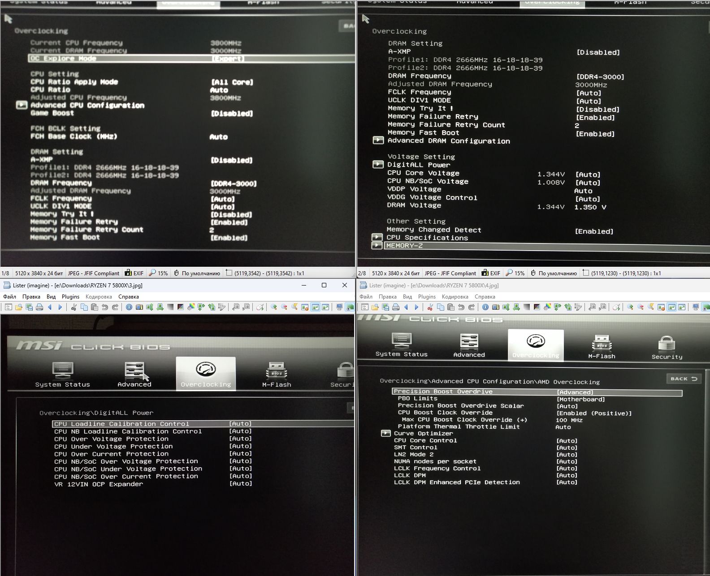Zoom in using the 3.jpg window toolbar
The height and width of the screenshot is (576, 710).
(x=274, y=307)
